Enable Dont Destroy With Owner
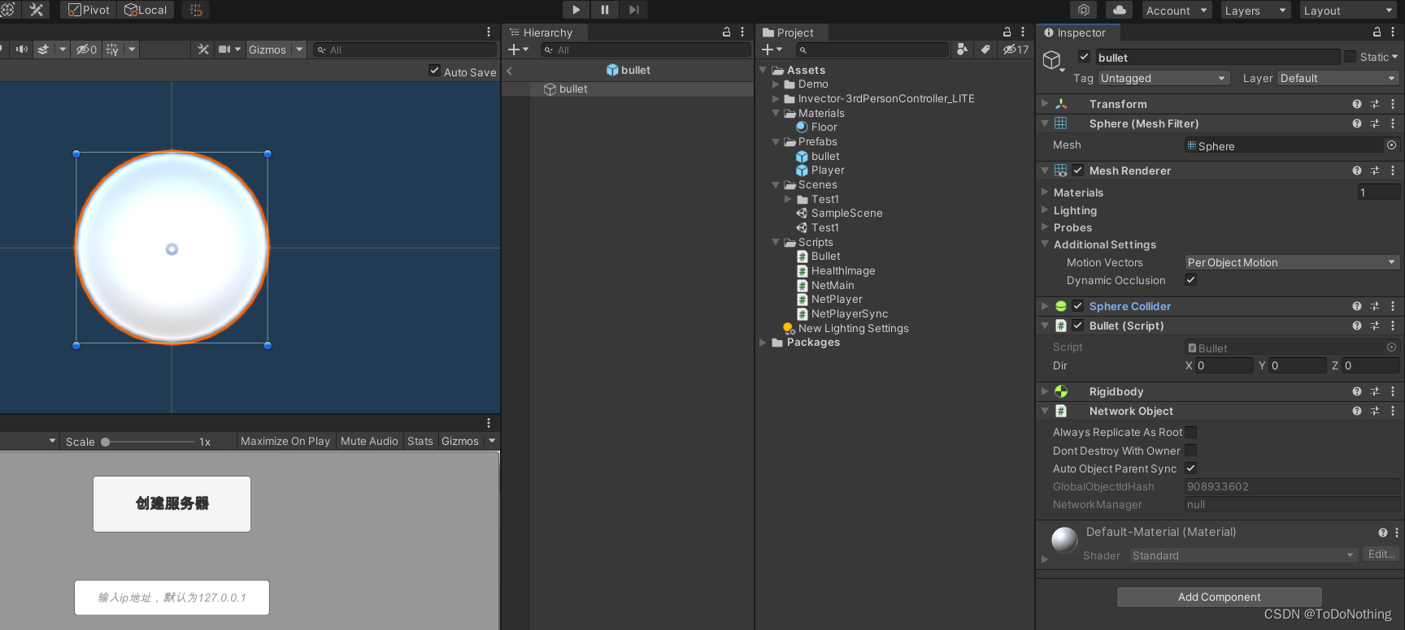The height and width of the screenshot is (630, 1405). pyautogui.click(x=1190, y=451)
